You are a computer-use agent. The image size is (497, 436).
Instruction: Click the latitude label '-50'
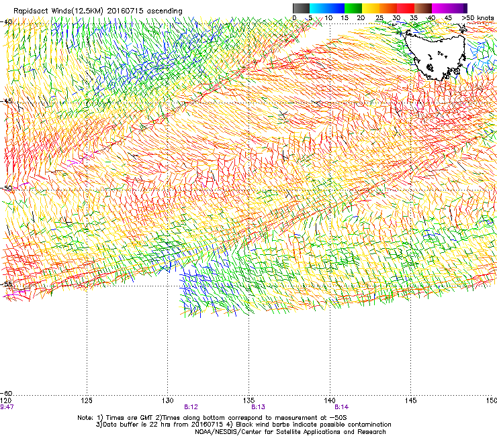pyautogui.click(x=7, y=188)
